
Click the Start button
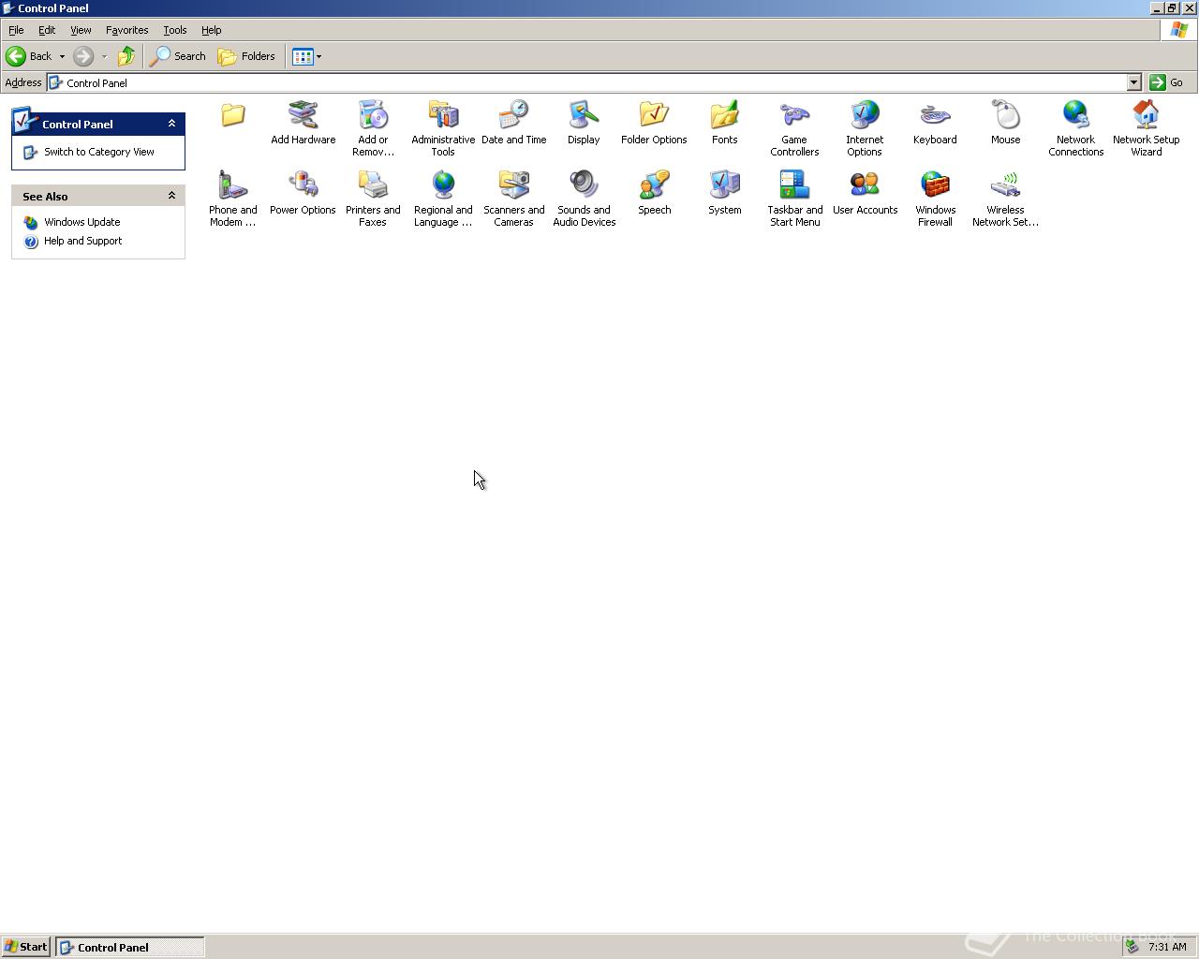pos(26,947)
